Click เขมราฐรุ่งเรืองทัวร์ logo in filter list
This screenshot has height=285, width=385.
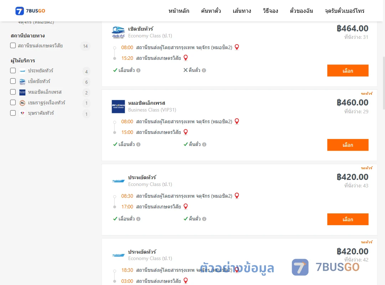pos(22,103)
